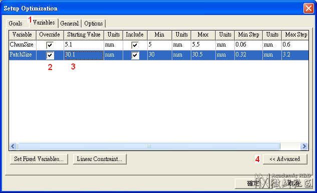Click the horizontal scrollbar right arrow

tap(304, 146)
